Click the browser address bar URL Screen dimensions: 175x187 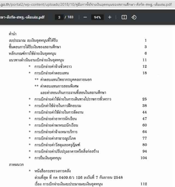(87, 4)
